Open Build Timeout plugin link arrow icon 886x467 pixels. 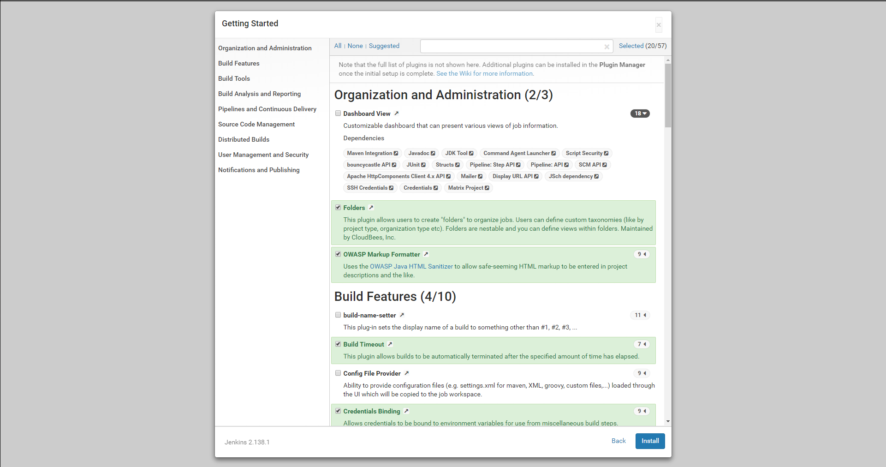pos(390,344)
